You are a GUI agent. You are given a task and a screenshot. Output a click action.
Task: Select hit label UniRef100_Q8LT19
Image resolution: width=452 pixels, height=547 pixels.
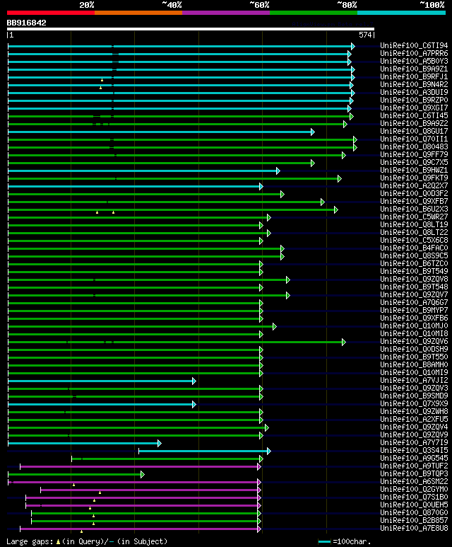[414, 224]
